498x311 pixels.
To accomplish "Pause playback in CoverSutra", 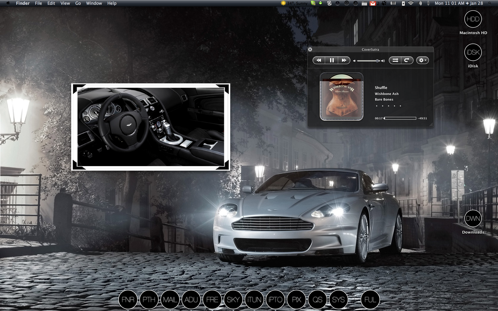I will pyautogui.click(x=332, y=60).
